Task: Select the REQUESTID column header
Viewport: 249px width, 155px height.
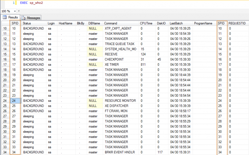Action: (x=237, y=23)
